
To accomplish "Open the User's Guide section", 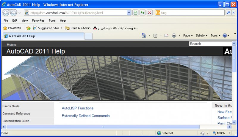I will (28, 106).
